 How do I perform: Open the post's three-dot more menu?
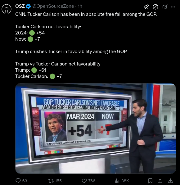[x=173, y=7]
